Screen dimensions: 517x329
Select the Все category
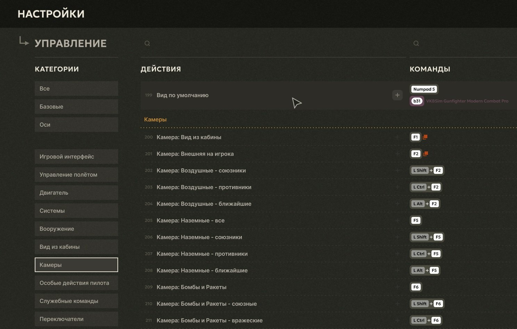click(x=76, y=88)
